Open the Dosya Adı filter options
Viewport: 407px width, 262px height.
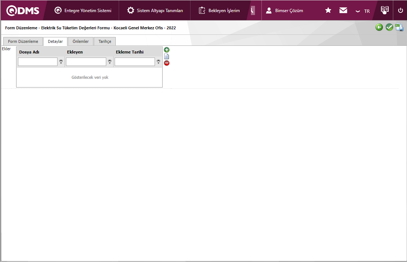61,62
